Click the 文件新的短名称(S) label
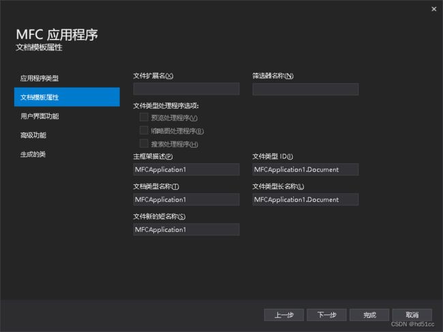This screenshot has height=332, width=443. click(159, 216)
